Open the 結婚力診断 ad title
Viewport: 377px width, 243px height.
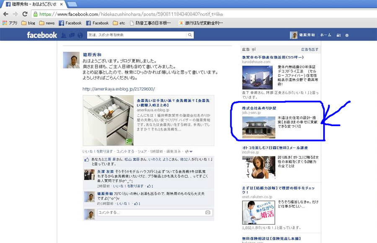278,190
